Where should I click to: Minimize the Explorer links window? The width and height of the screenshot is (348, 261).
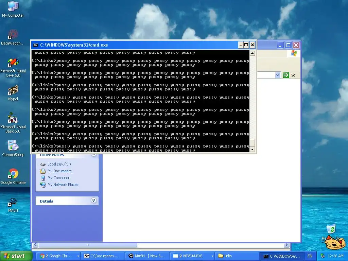tap(280, 45)
